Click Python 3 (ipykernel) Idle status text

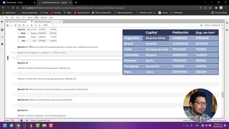(x=40, y=120)
